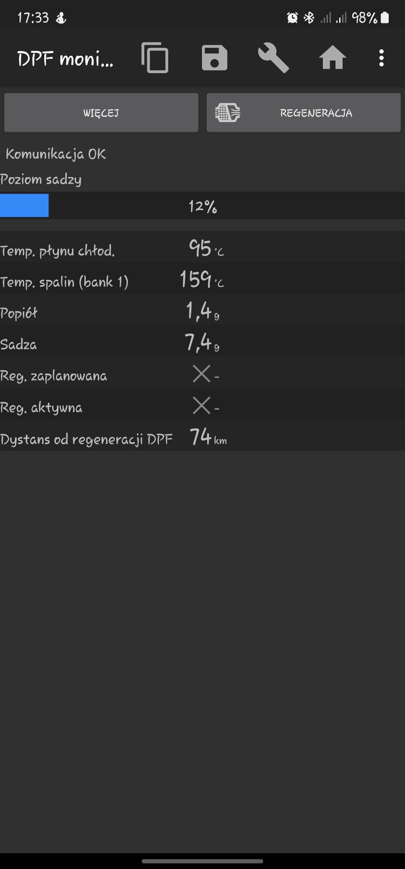Save data with the floppy disk icon
The height and width of the screenshot is (869, 405).
pos(214,58)
